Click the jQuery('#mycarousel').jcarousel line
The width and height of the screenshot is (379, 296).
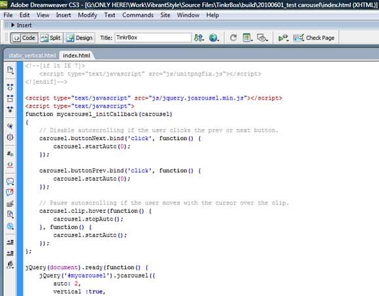[97, 276]
